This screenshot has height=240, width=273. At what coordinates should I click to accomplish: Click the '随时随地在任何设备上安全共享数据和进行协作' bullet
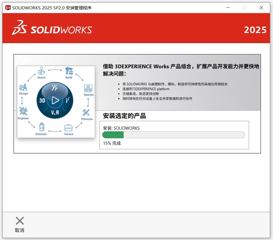(157, 99)
